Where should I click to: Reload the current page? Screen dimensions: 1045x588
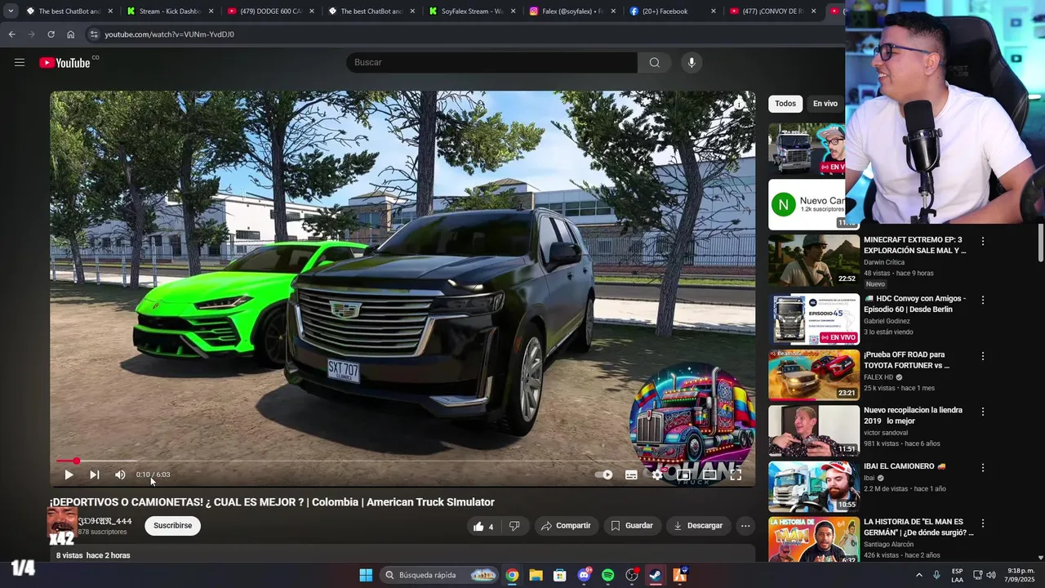point(51,34)
